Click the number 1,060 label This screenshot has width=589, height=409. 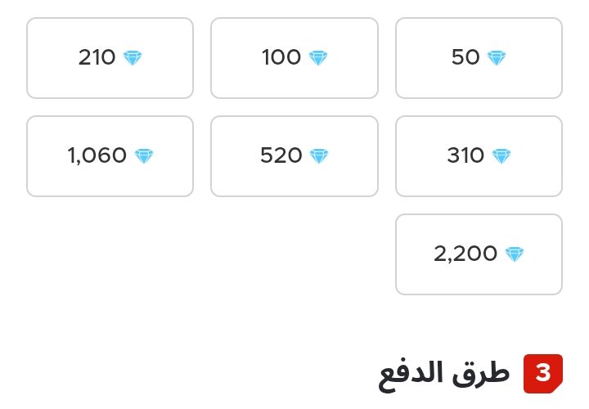[97, 155]
